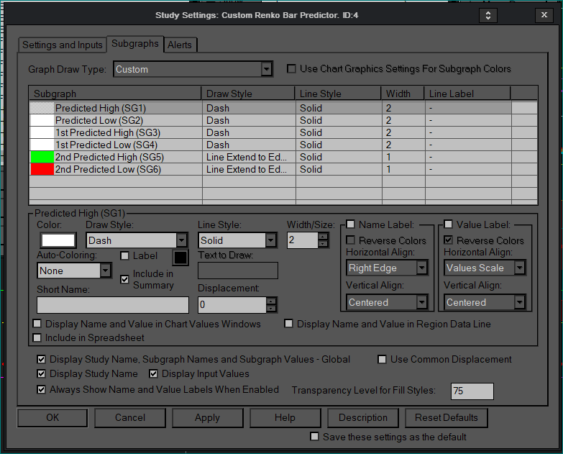
Task: Open the Line Style dropdown showing Solid
Action: pyautogui.click(x=270, y=240)
